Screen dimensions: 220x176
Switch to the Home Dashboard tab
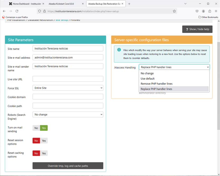tap(27, 4)
